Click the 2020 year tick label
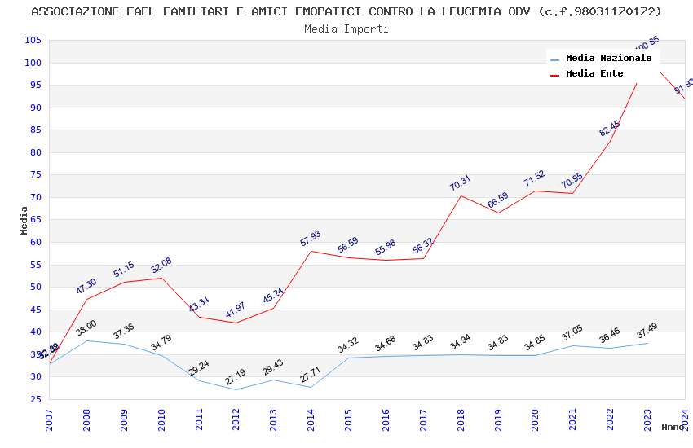This screenshot has width=693, height=448. [x=535, y=419]
